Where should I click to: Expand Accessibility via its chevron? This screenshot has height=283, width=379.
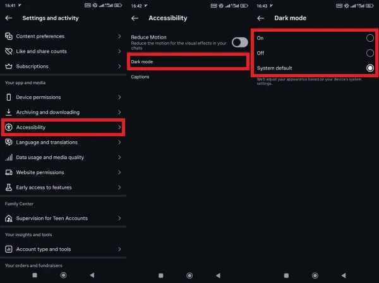point(119,127)
